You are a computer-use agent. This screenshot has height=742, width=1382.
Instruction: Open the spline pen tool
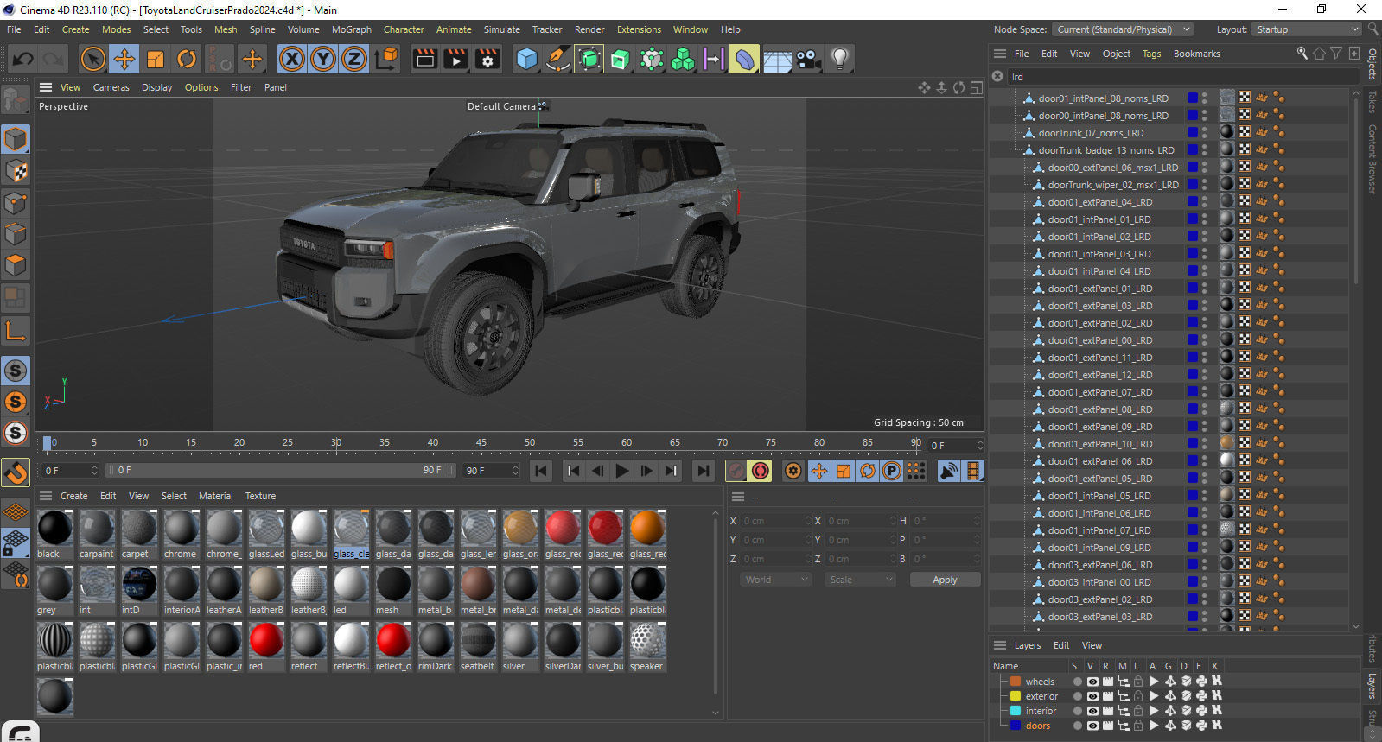[558, 59]
